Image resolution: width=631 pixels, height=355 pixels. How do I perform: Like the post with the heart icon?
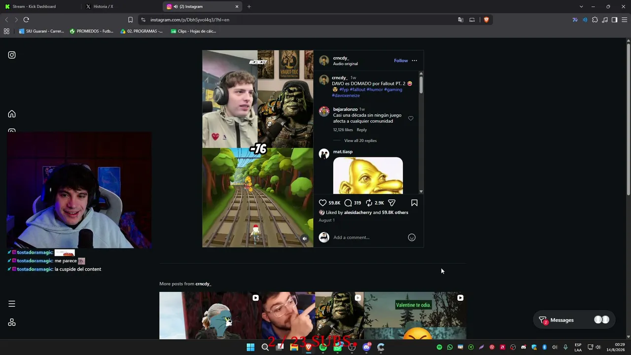(x=322, y=203)
